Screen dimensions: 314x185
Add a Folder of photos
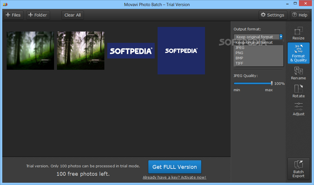click(x=38, y=15)
